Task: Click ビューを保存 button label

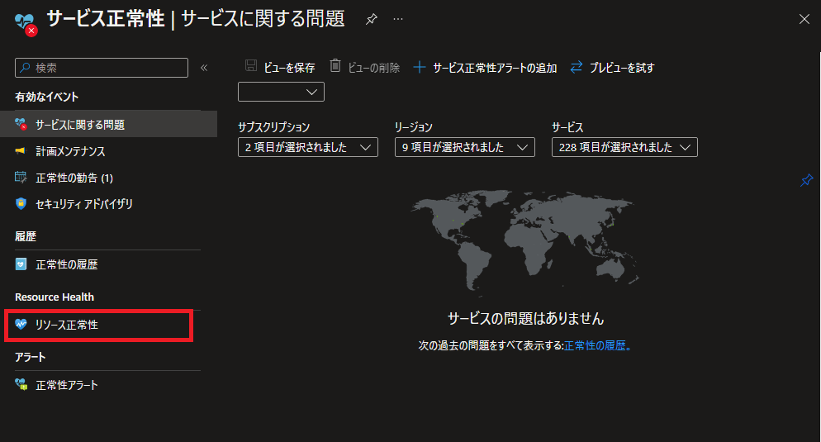Action: pyautogui.click(x=289, y=68)
